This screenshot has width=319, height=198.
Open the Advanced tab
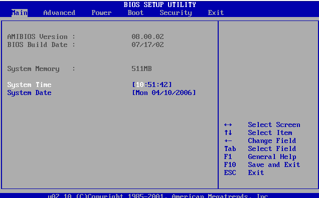point(59,13)
